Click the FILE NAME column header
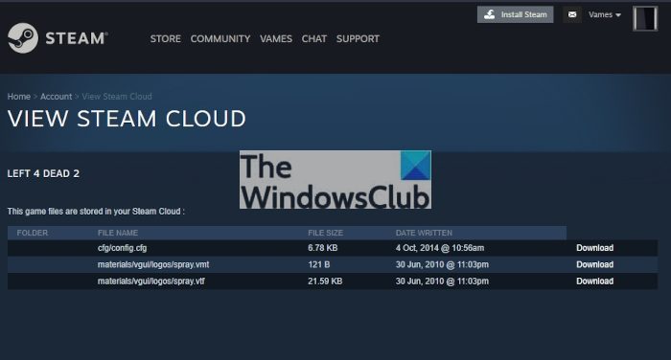 click(x=118, y=233)
